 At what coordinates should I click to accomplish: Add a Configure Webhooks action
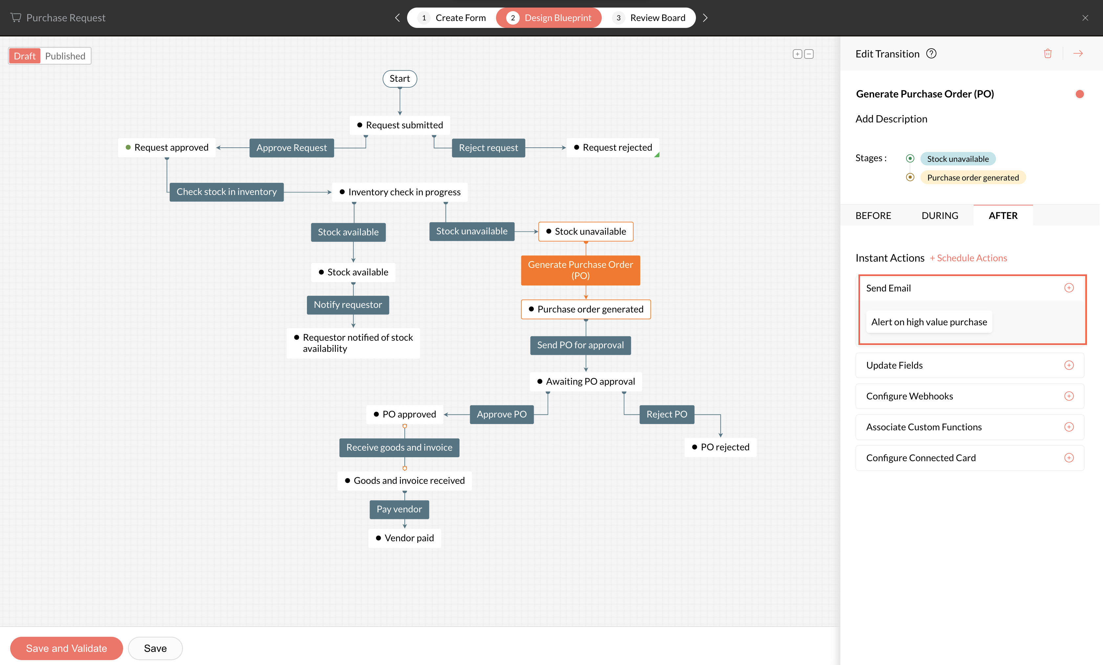point(1069,396)
